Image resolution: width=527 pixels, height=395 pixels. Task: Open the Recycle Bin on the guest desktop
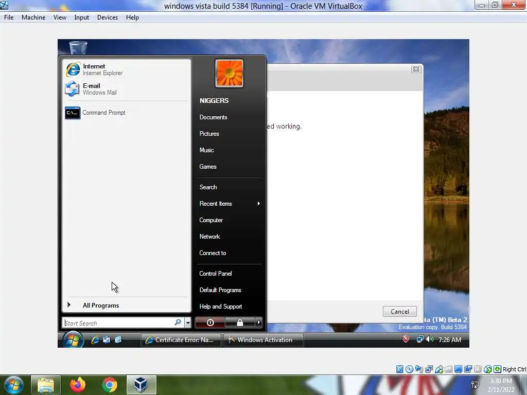click(x=78, y=47)
